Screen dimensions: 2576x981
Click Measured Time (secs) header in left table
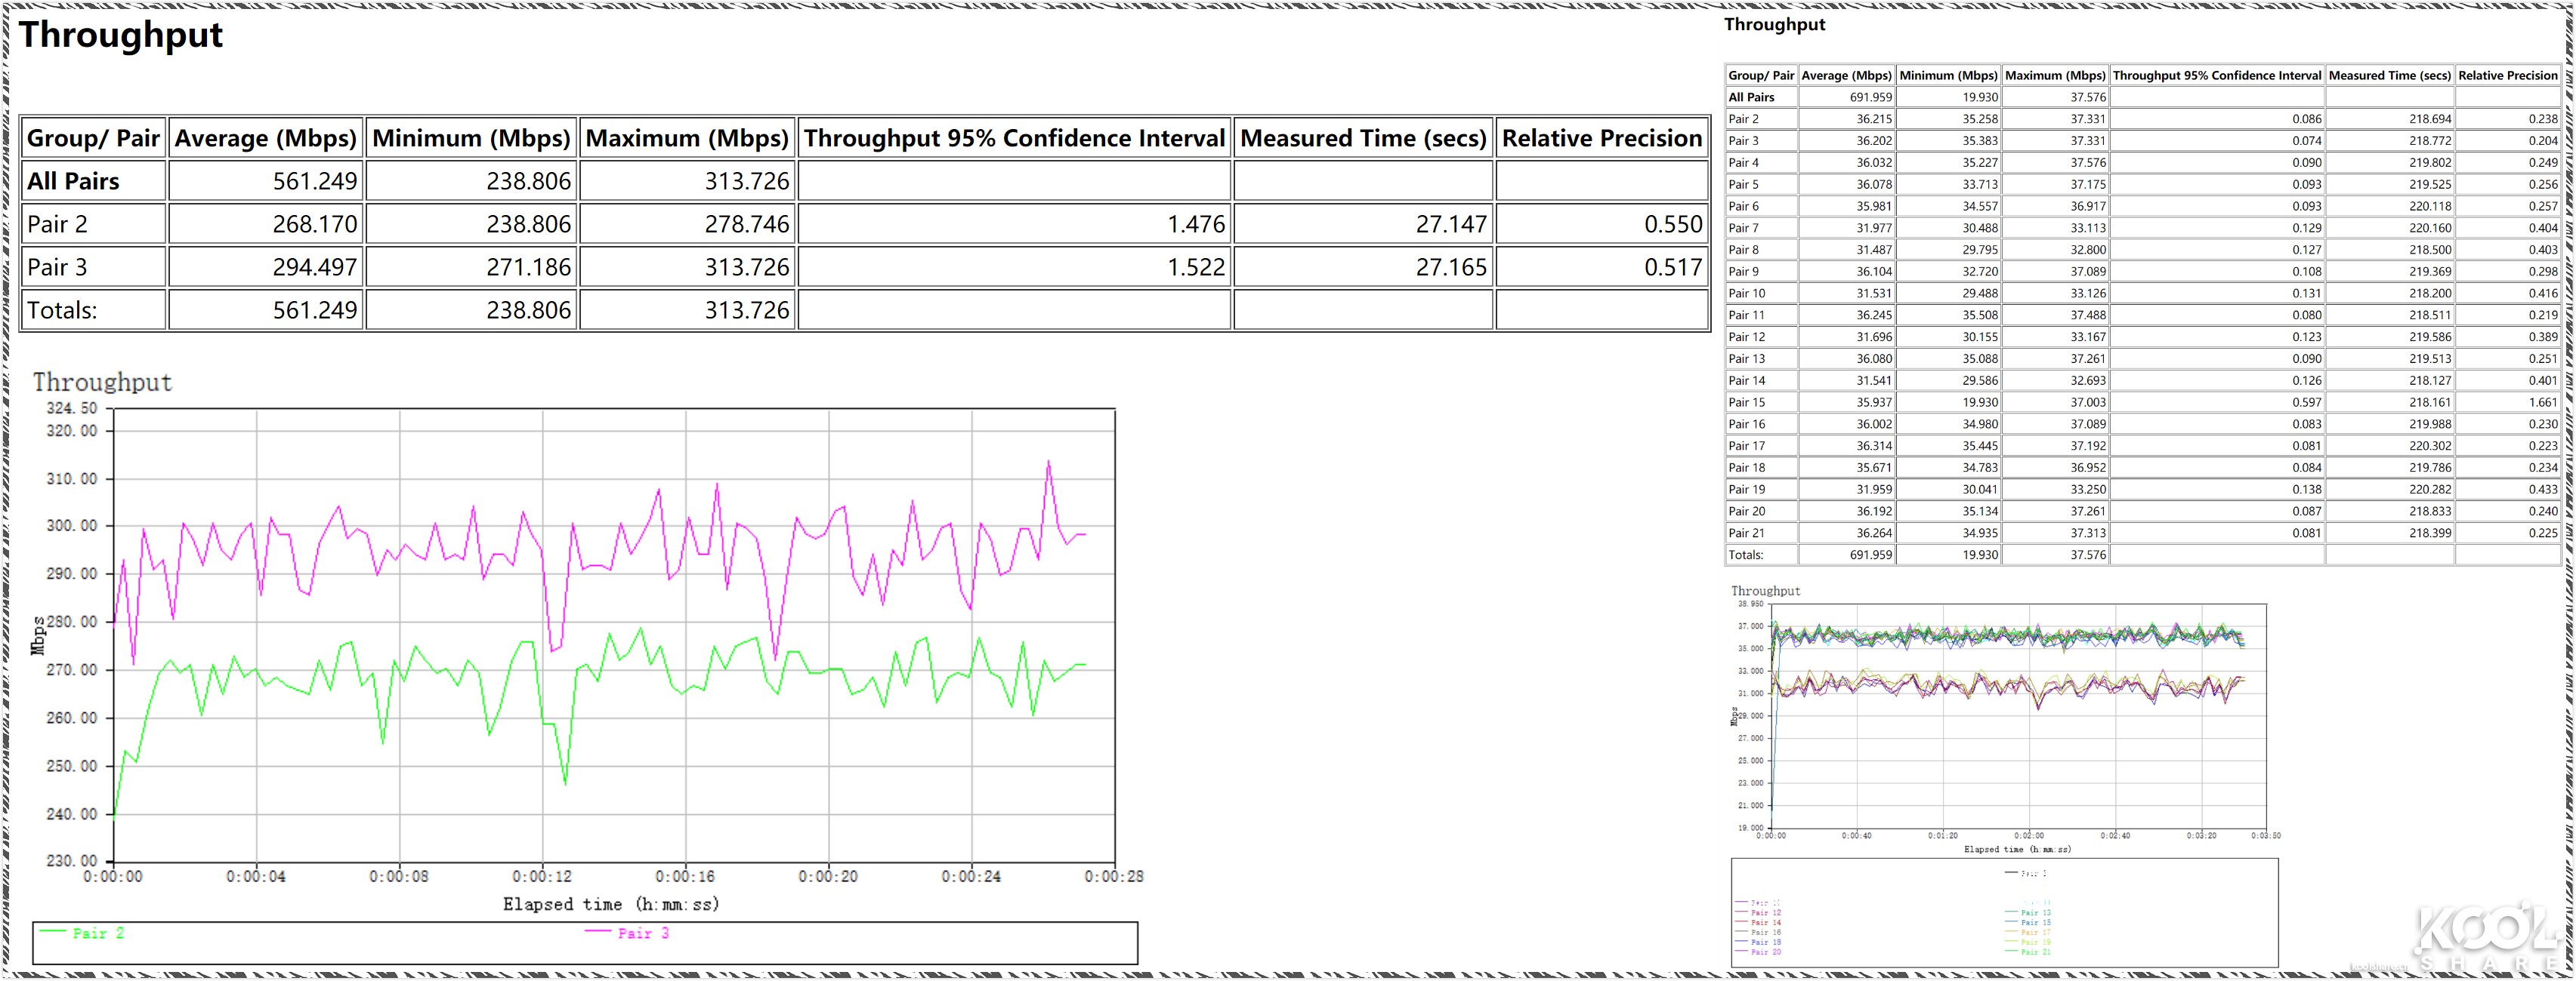pos(1363,138)
